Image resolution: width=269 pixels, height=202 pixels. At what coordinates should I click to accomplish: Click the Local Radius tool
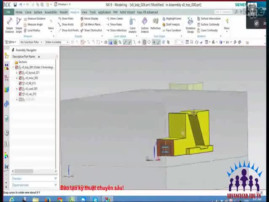click(x=32, y=30)
